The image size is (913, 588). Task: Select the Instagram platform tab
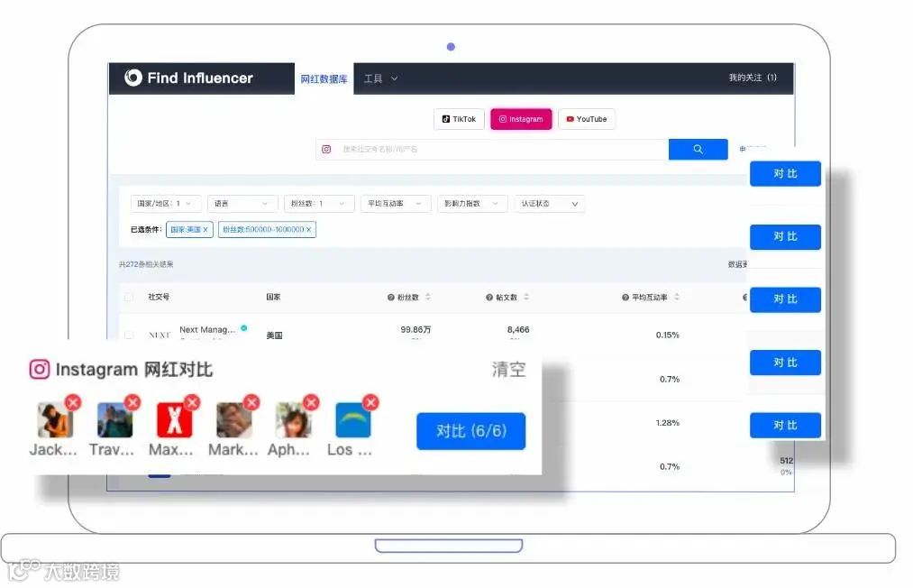pyautogui.click(x=521, y=119)
